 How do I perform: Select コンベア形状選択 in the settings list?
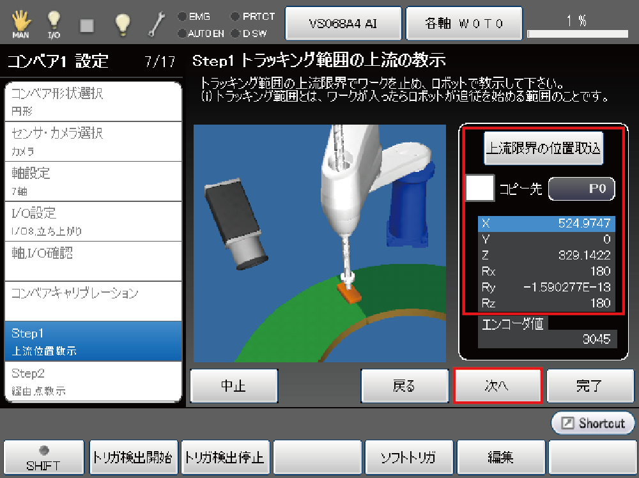[93, 101]
